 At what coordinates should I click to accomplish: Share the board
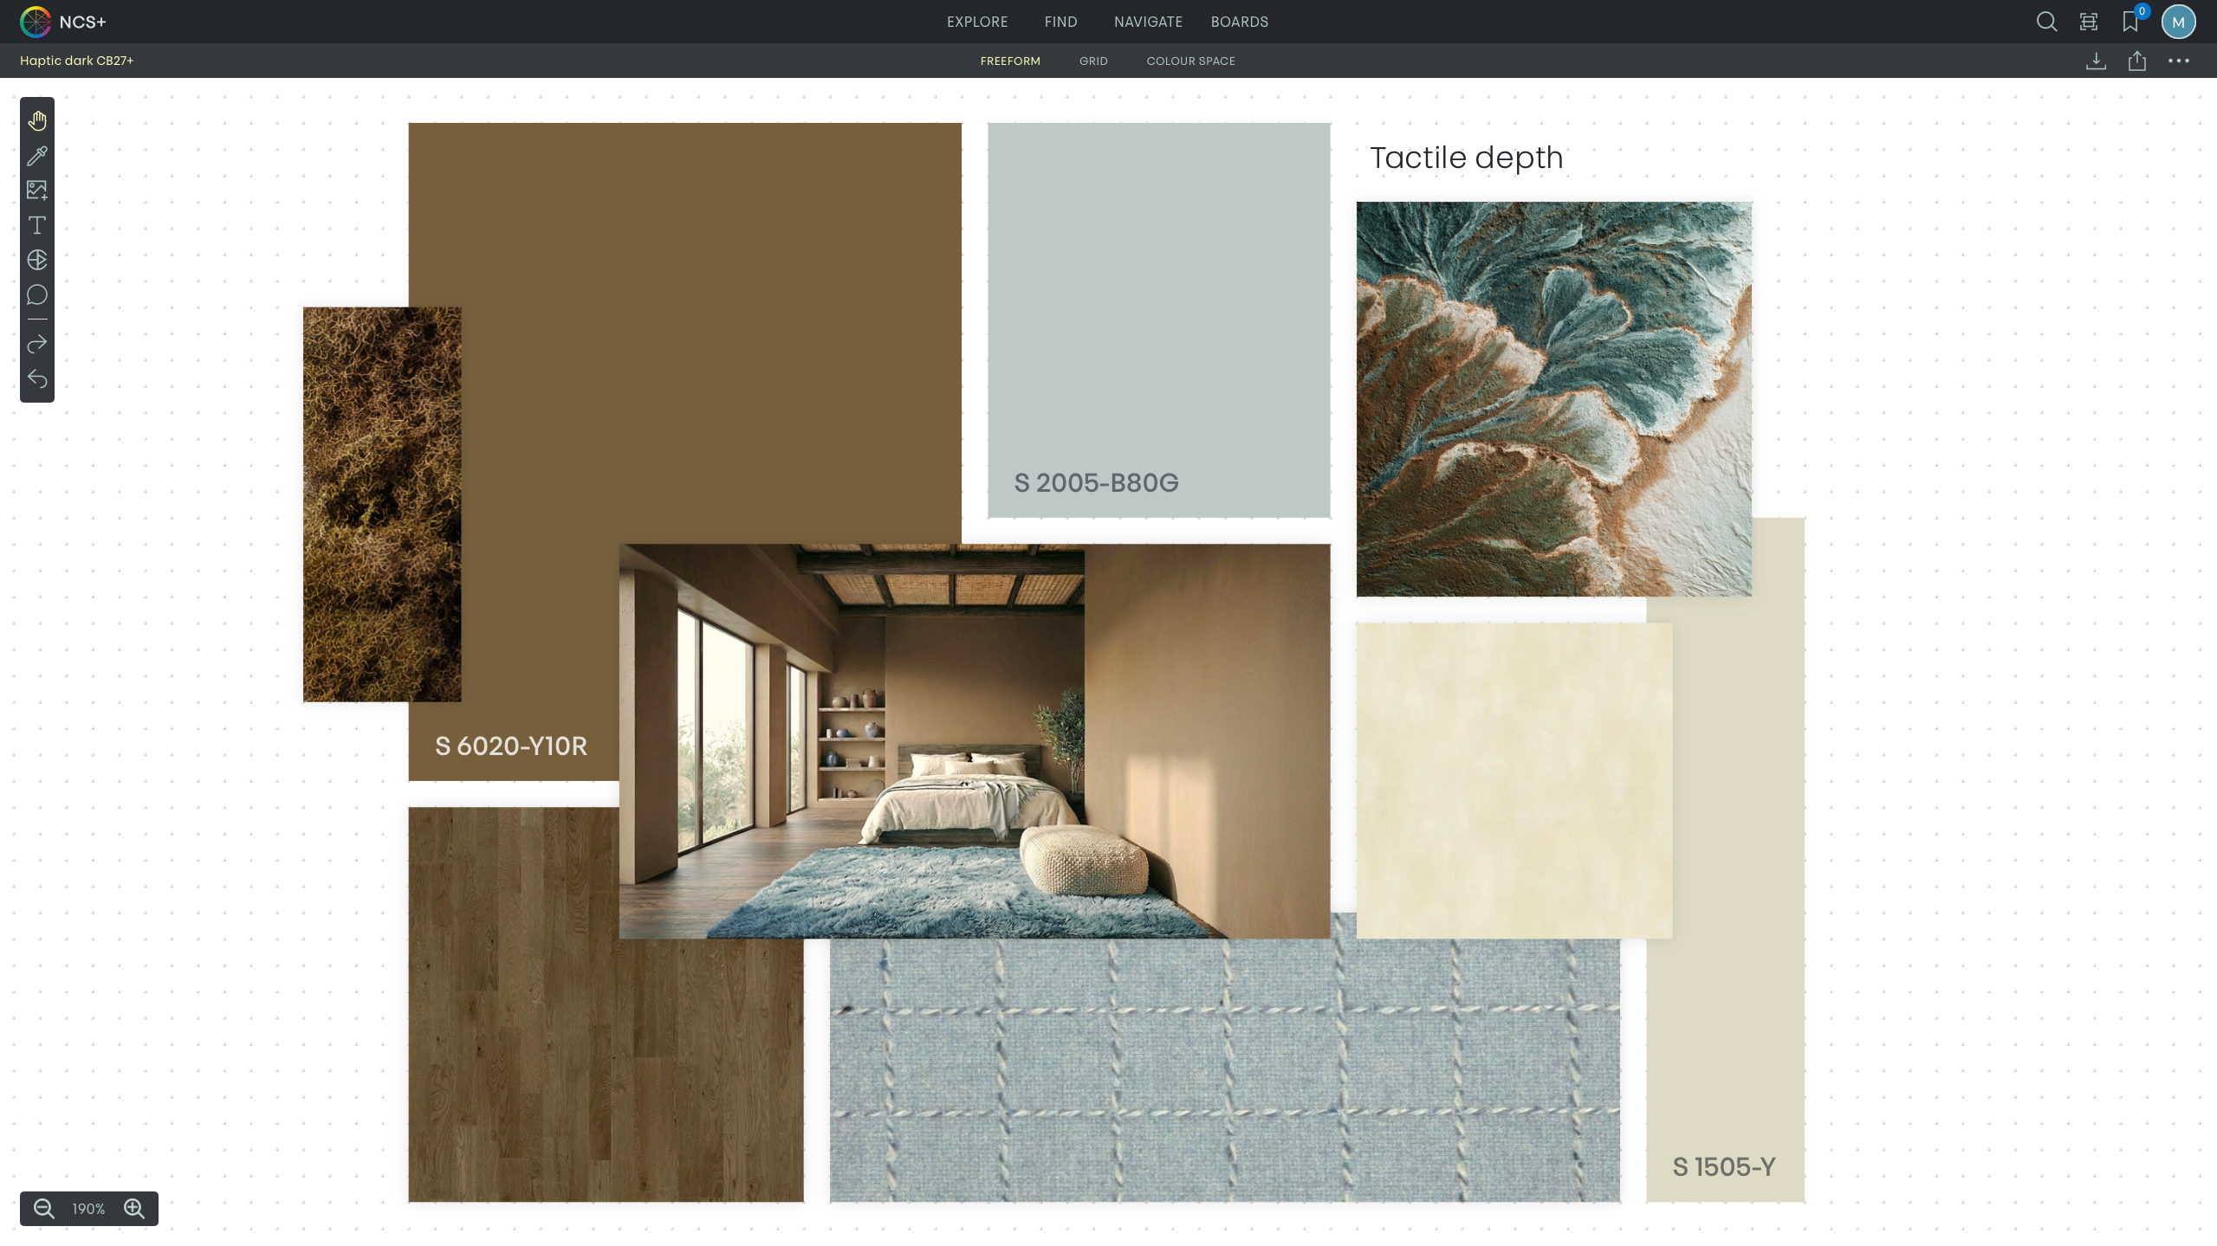[x=2137, y=61]
